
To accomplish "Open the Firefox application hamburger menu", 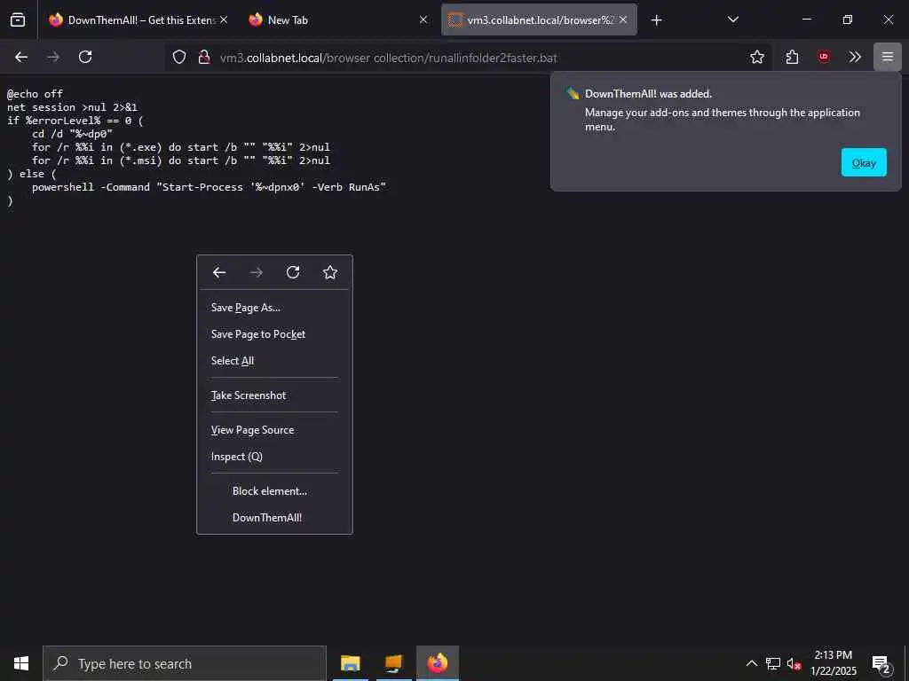I will click(x=888, y=57).
